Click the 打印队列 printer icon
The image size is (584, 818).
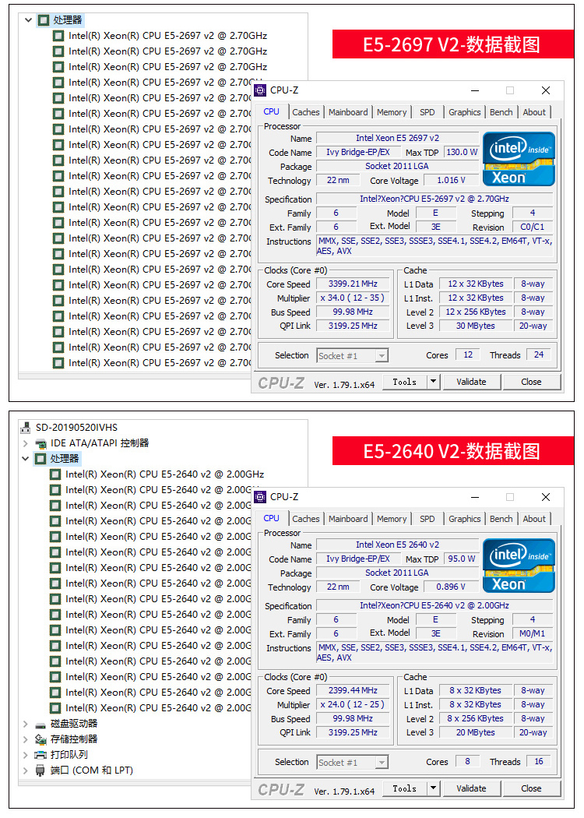[x=40, y=755]
